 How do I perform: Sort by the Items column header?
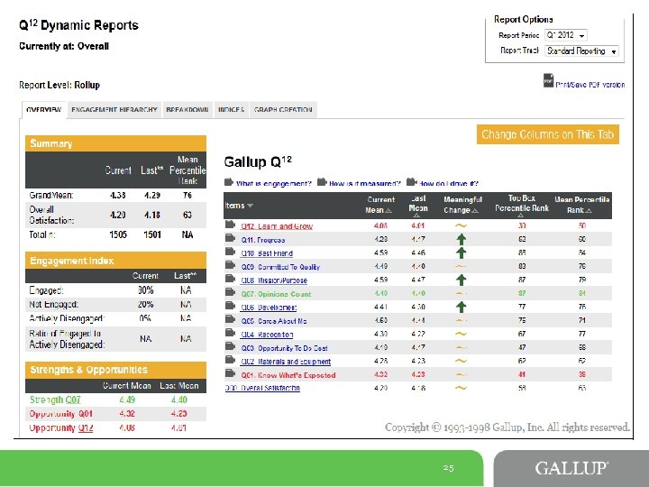tap(239, 206)
